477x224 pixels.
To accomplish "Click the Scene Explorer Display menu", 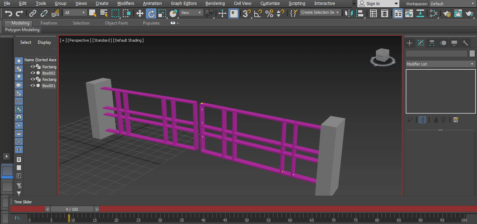I will click(x=44, y=42).
